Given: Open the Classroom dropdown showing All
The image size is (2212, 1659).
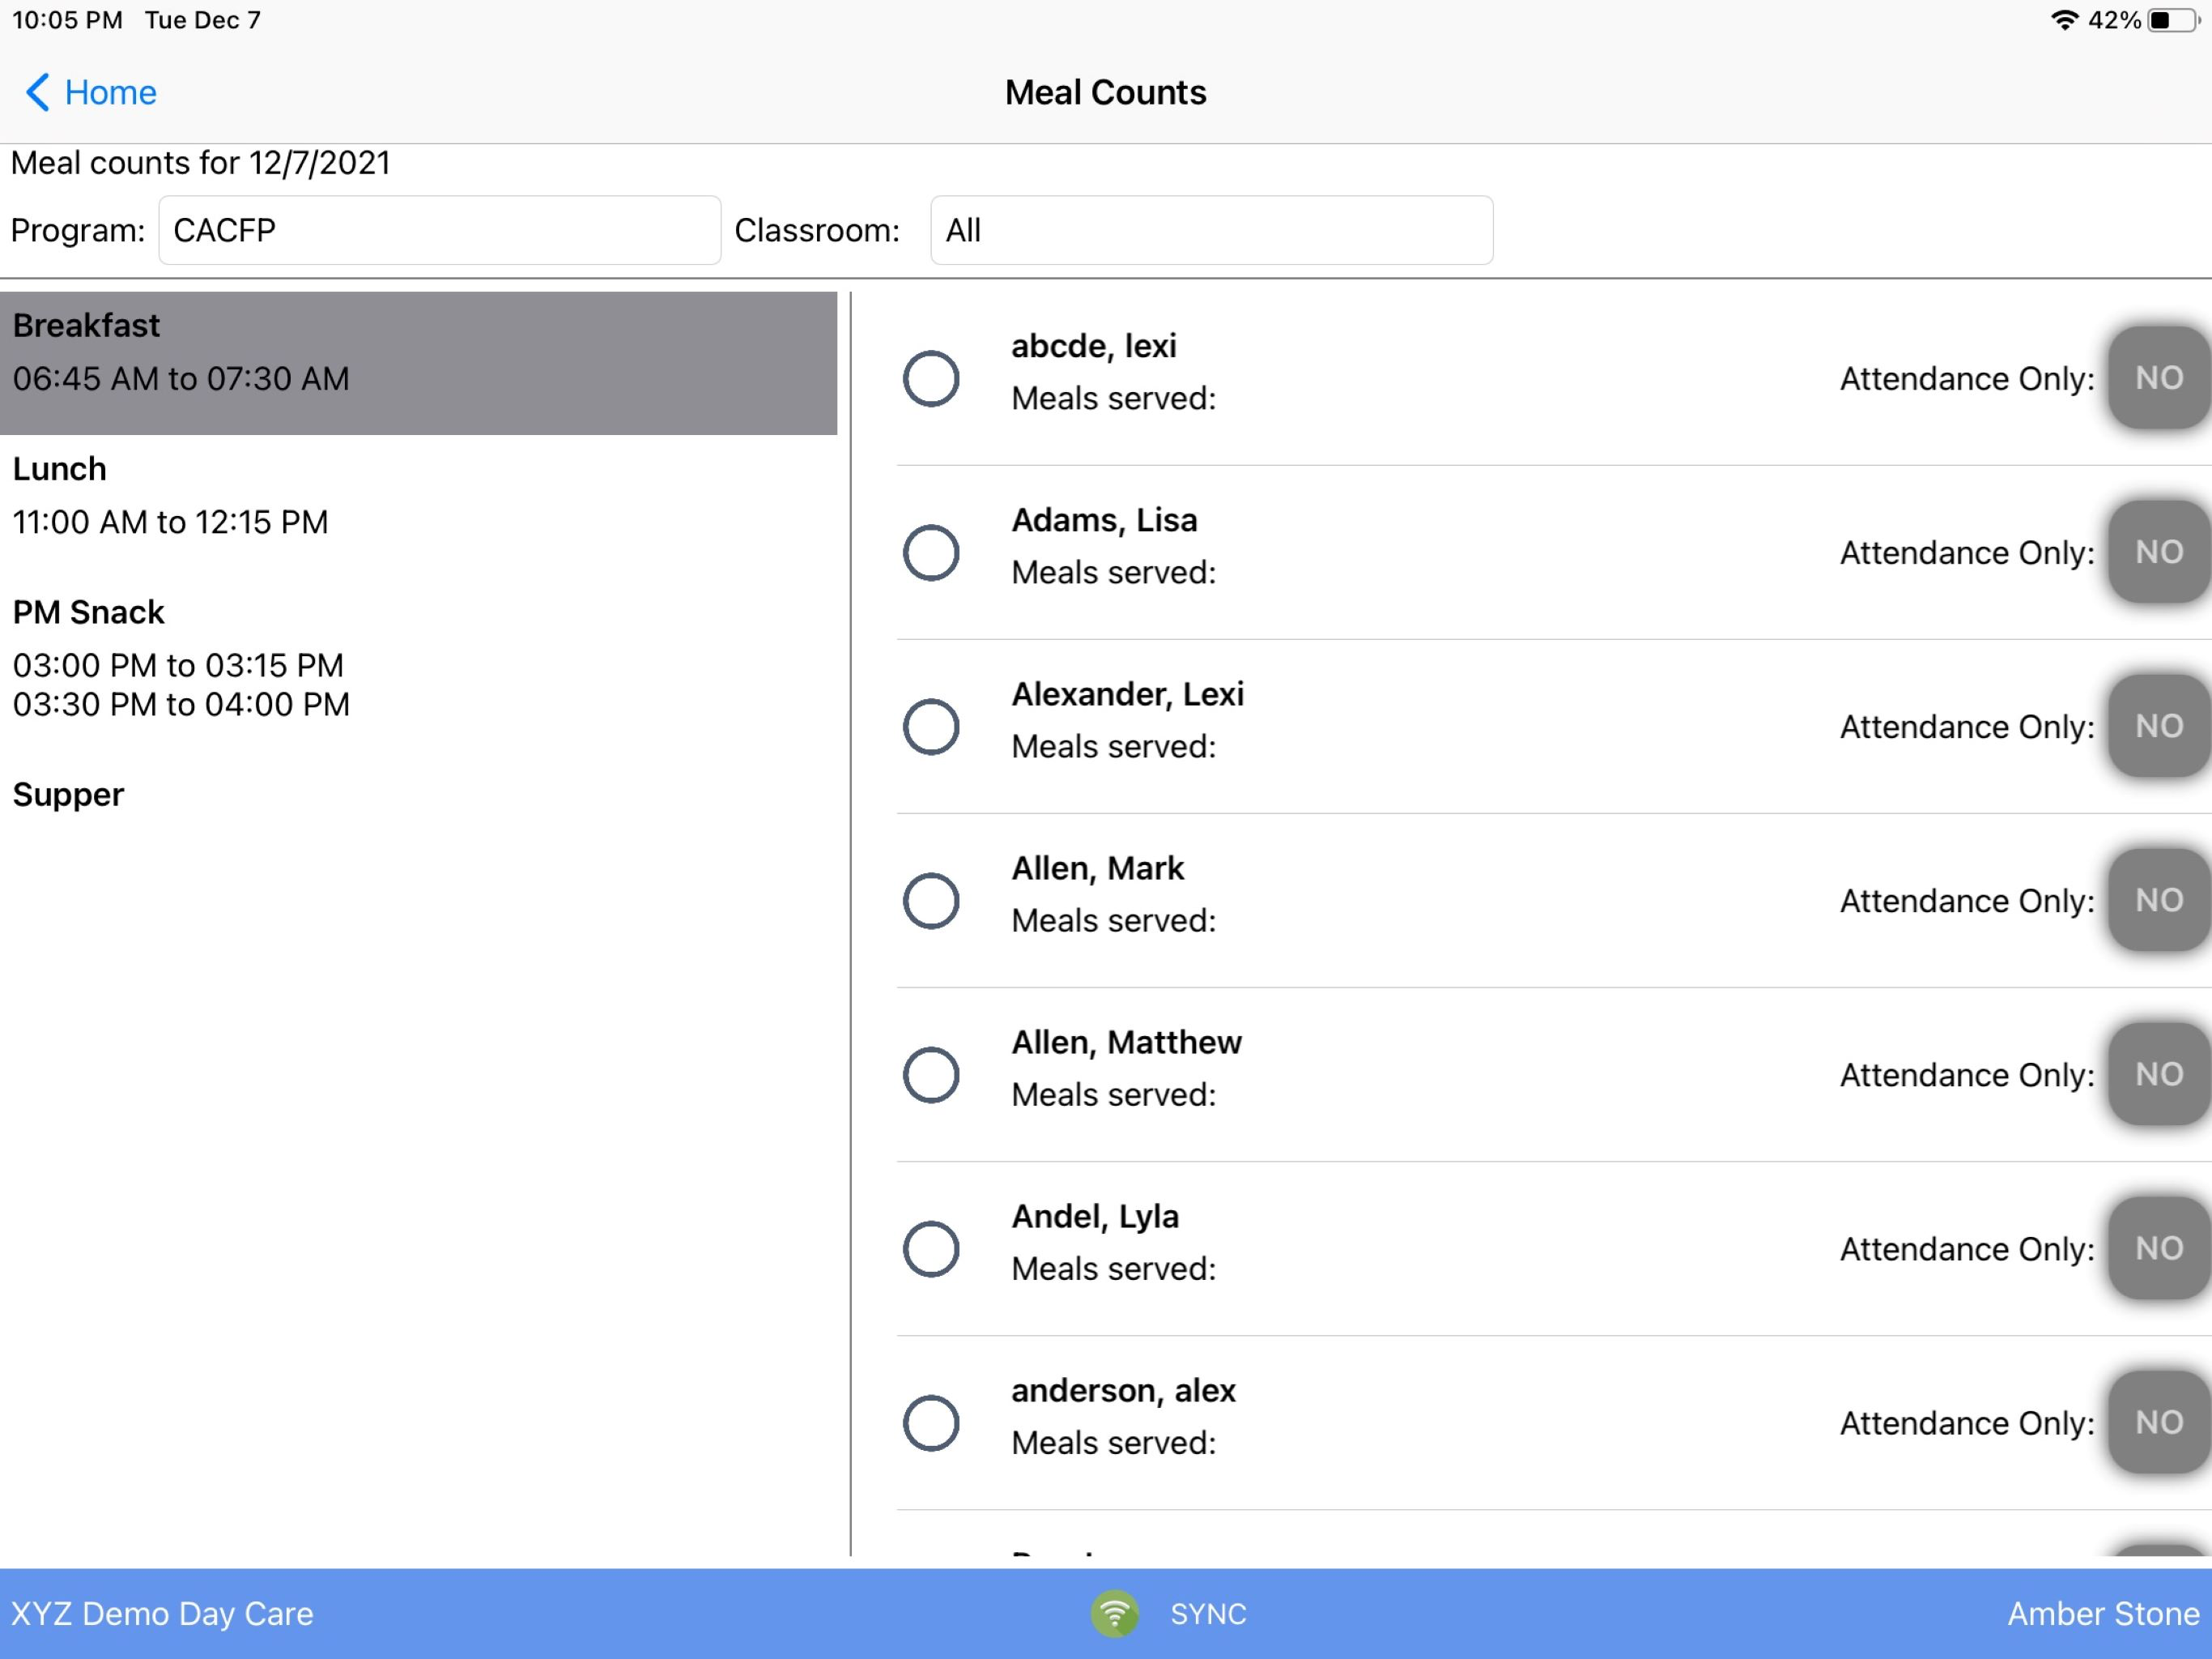Looking at the screenshot, I should pyautogui.click(x=1211, y=230).
